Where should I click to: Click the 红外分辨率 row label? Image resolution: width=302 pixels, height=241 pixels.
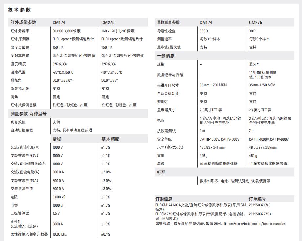[20, 31]
